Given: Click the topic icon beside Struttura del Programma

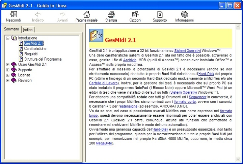Looking at the screenshot, I should pyautogui.click(x=21, y=59).
